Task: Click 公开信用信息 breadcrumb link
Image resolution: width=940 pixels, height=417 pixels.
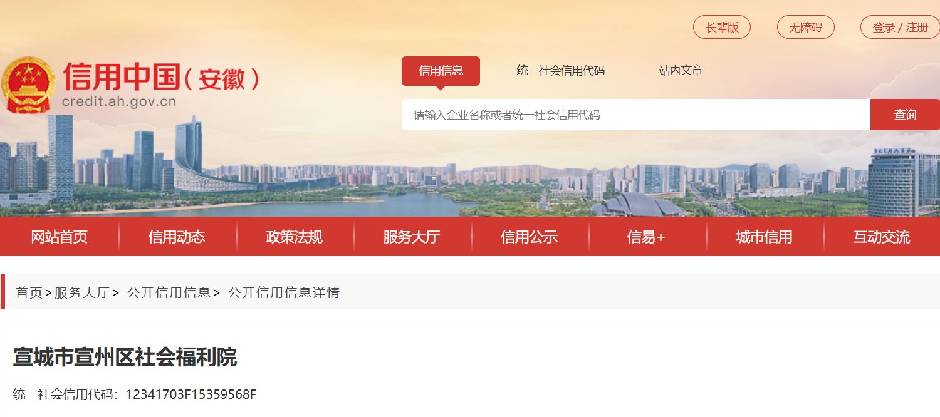Action: (169, 292)
